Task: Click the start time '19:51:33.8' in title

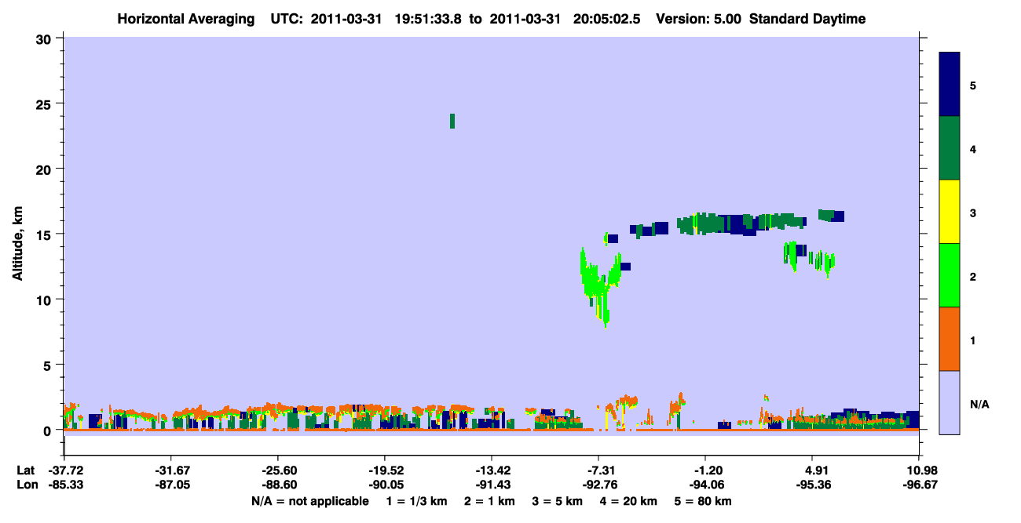Action: pyautogui.click(x=428, y=19)
